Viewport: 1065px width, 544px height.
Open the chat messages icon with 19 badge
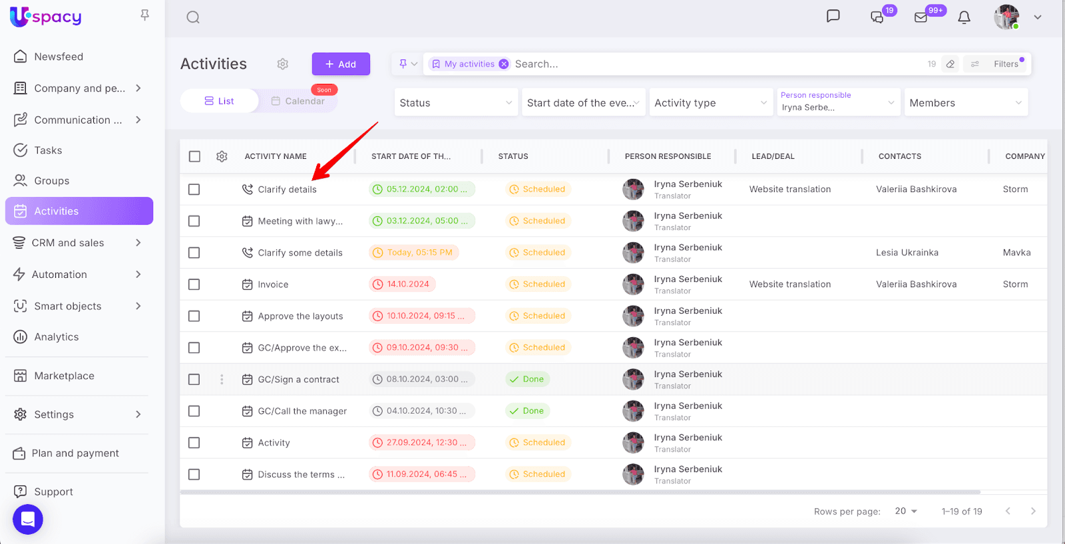click(877, 17)
